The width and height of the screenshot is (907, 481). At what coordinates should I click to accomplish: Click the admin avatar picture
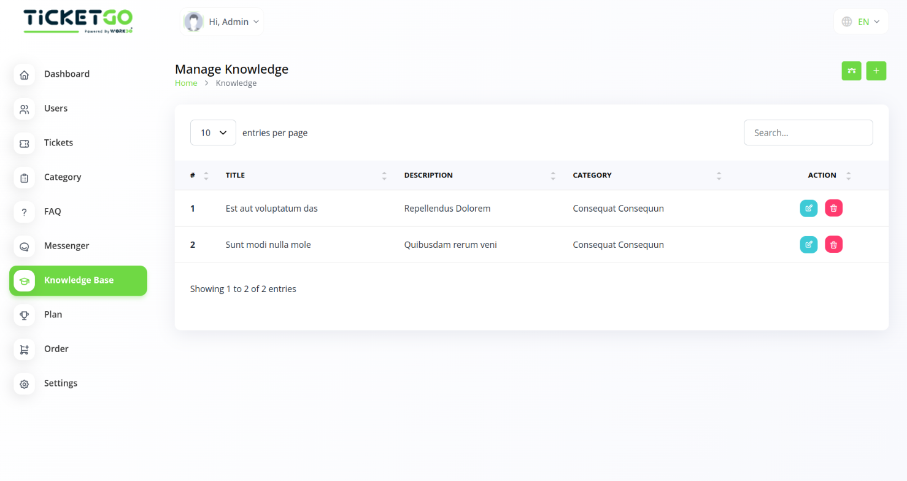[x=194, y=22]
